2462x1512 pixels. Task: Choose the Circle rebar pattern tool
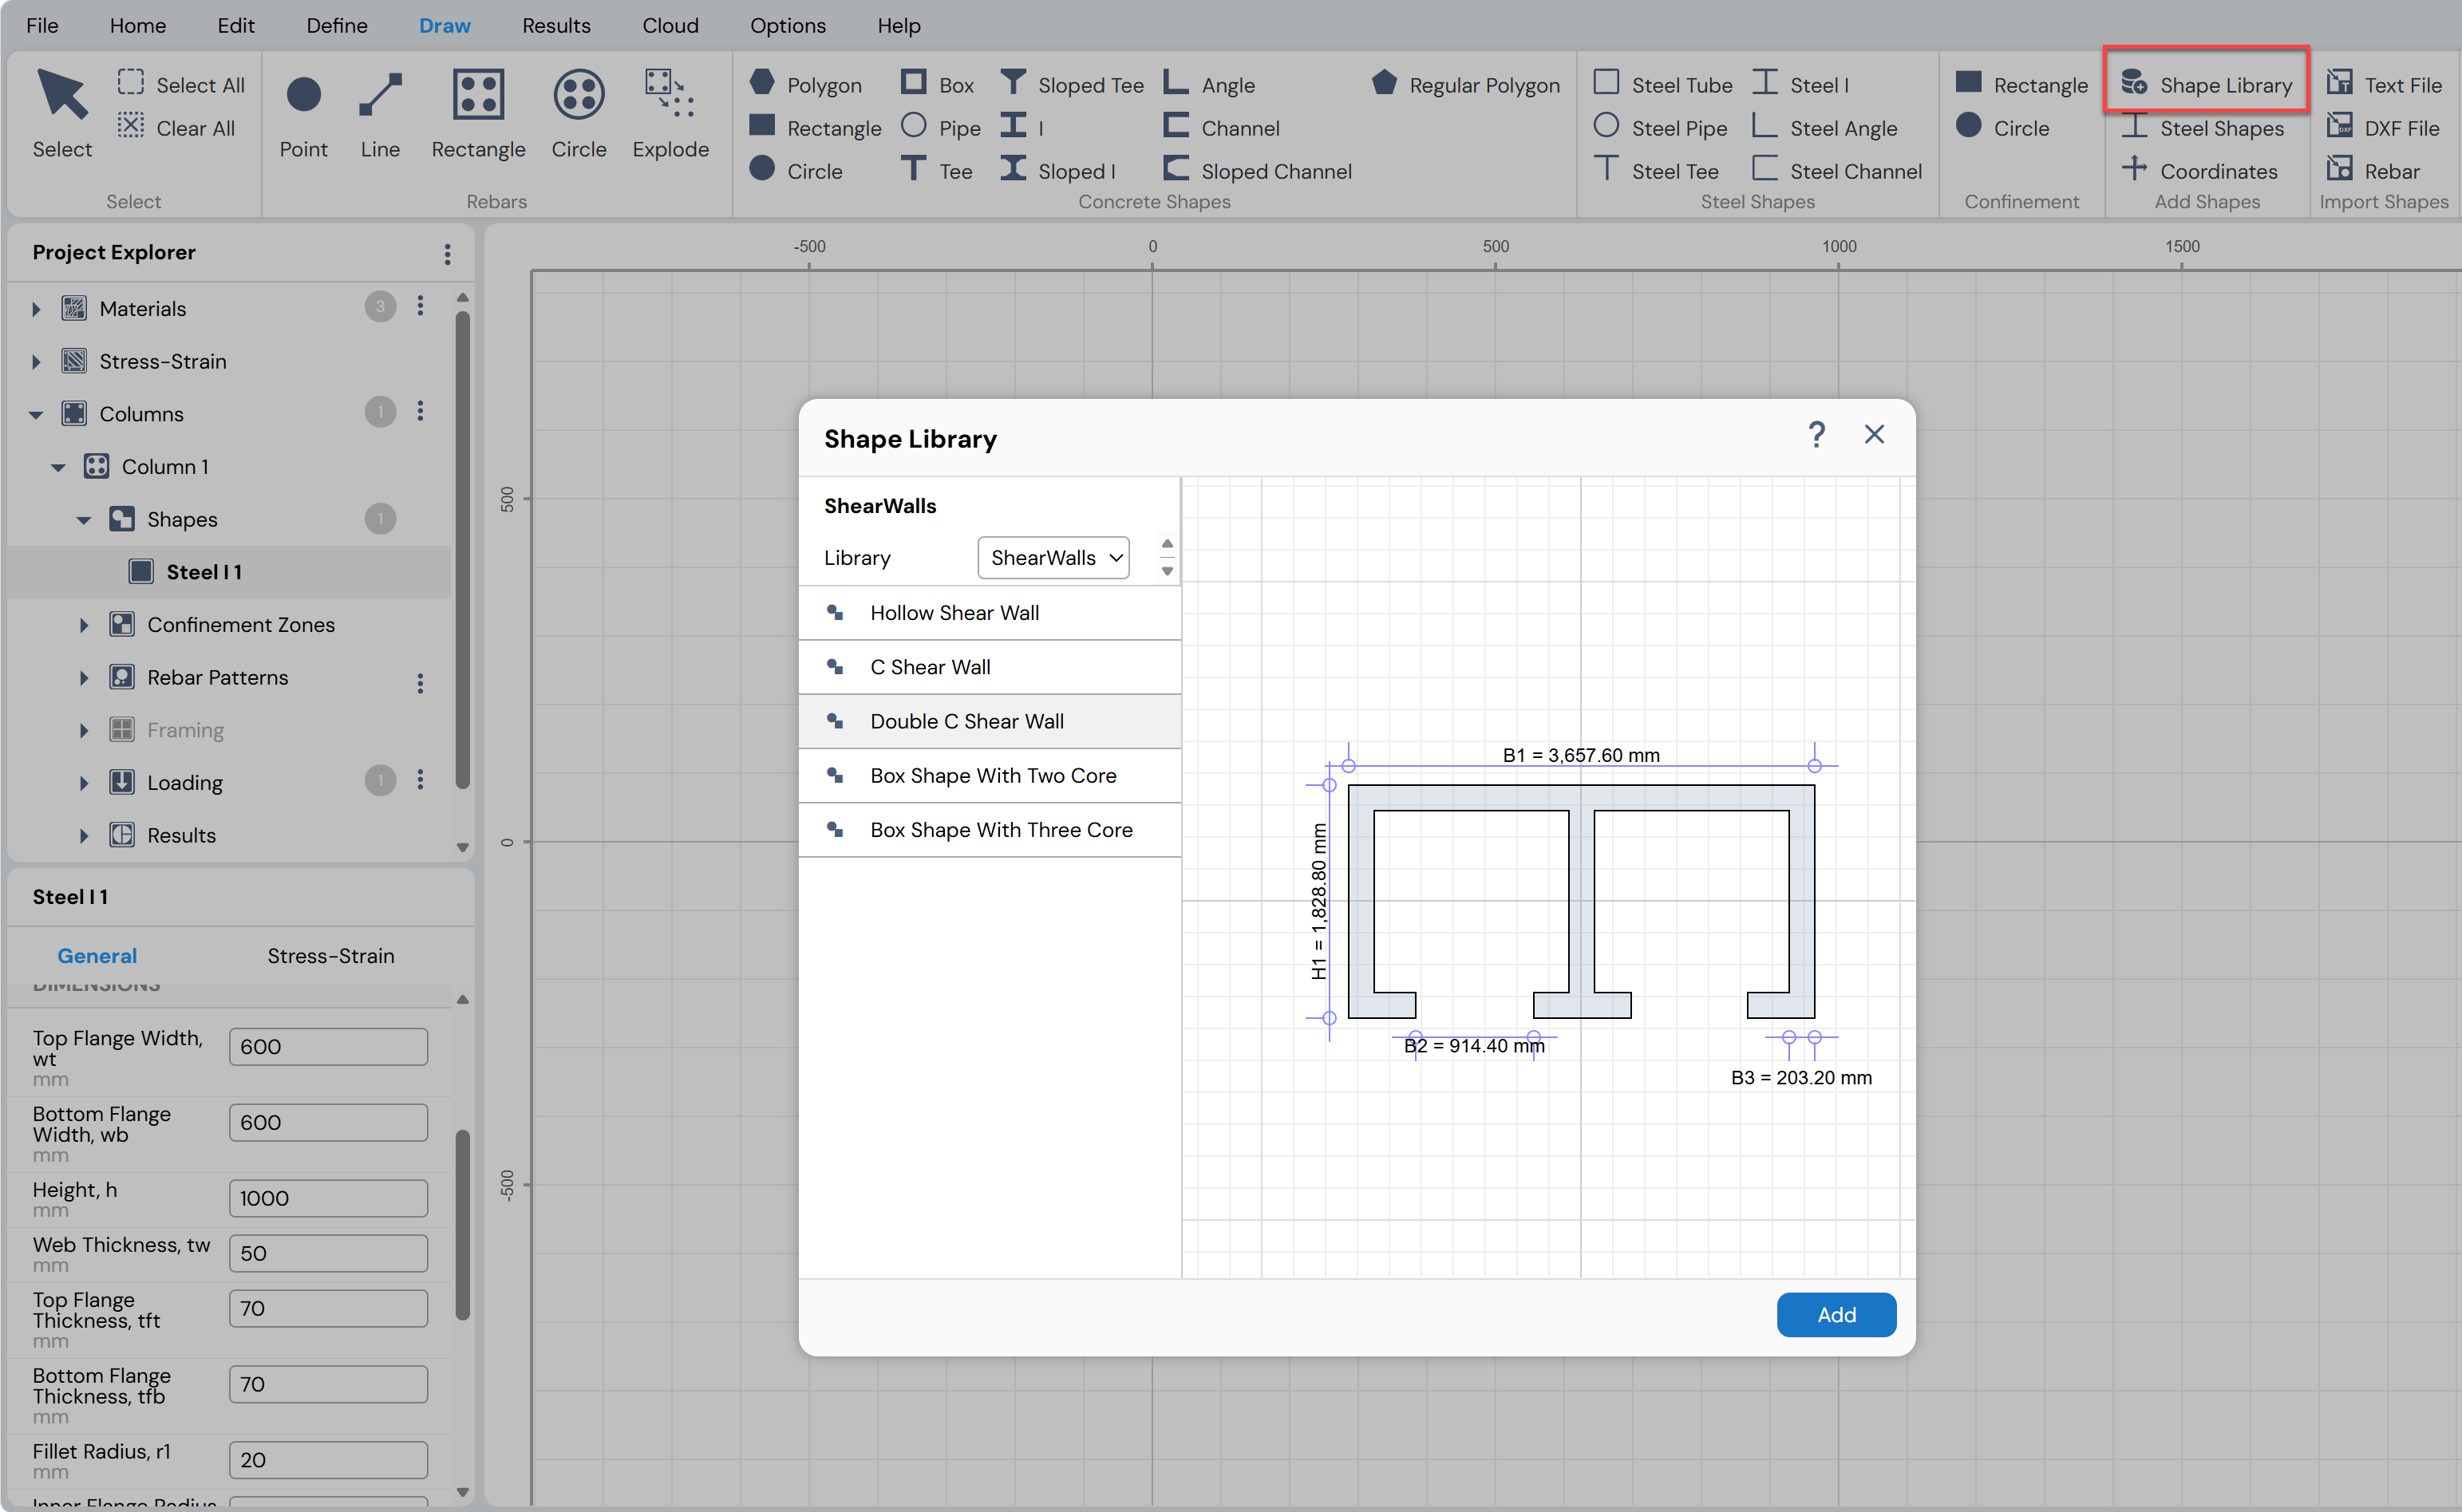click(579, 112)
